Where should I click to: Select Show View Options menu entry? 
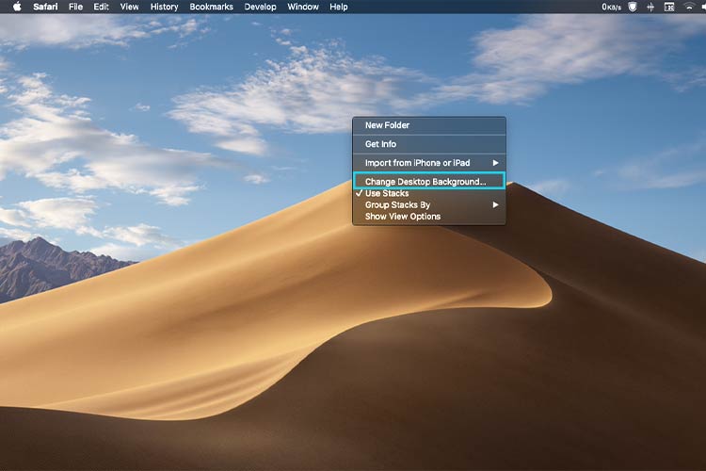point(402,217)
